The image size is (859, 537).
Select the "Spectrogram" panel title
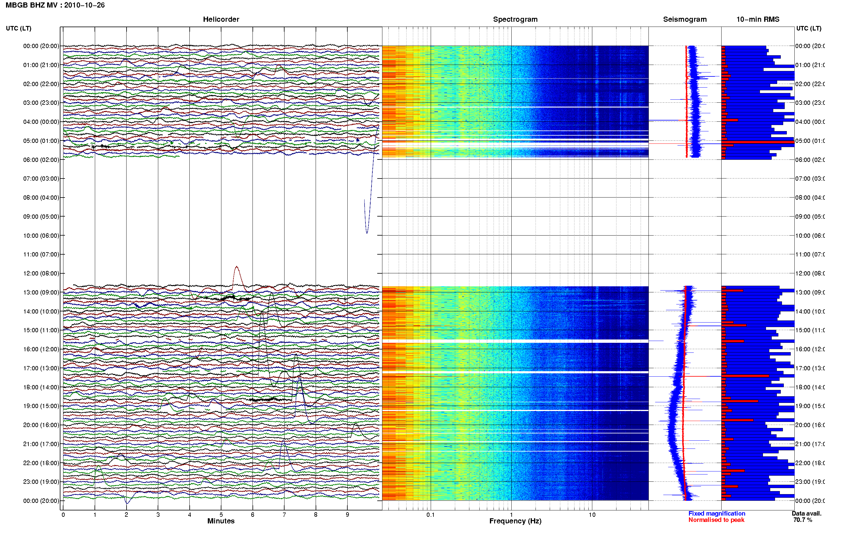(x=515, y=20)
